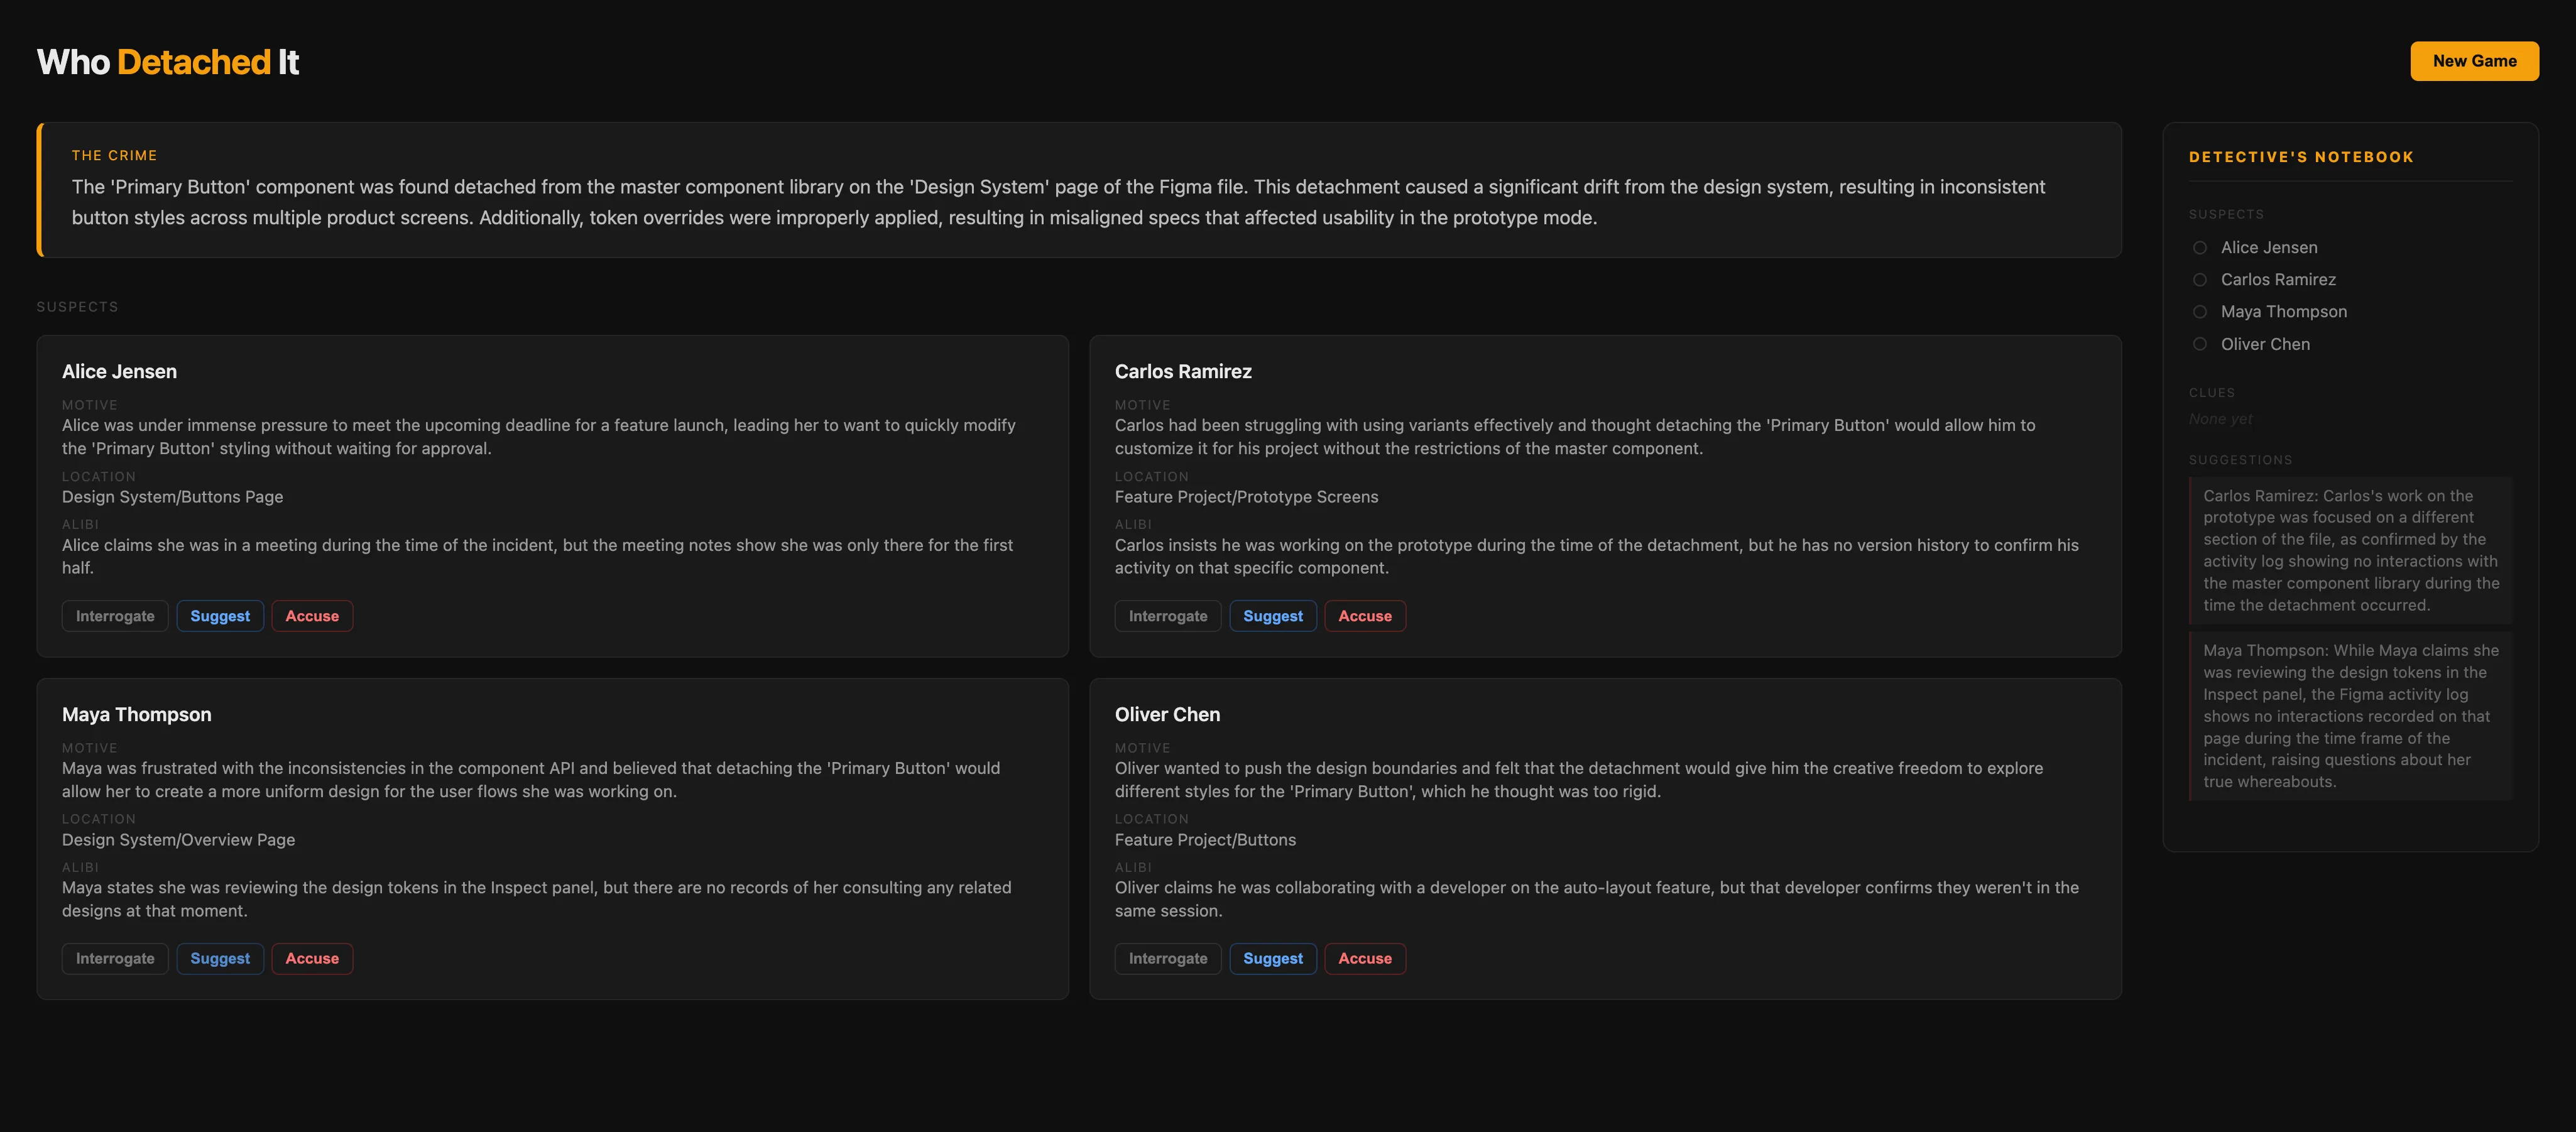Toggle Alice Jensen circle in notebook
Viewport: 2576px width, 1132px height.
click(x=2200, y=248)
